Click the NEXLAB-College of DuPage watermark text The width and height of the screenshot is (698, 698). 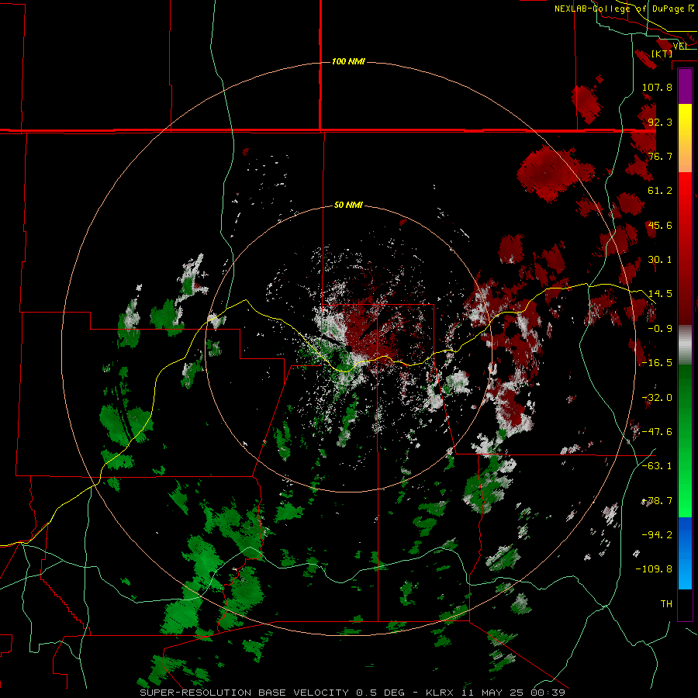(x=624, y=9)
